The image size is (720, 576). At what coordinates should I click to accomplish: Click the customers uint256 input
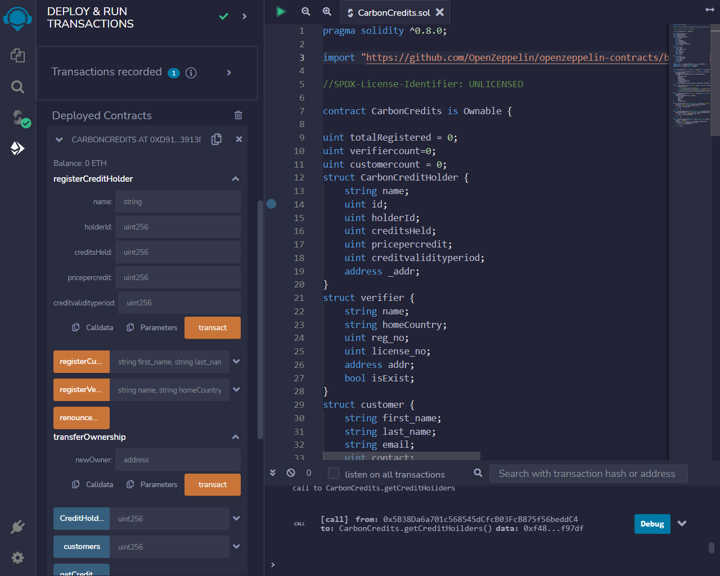[169, 547]
